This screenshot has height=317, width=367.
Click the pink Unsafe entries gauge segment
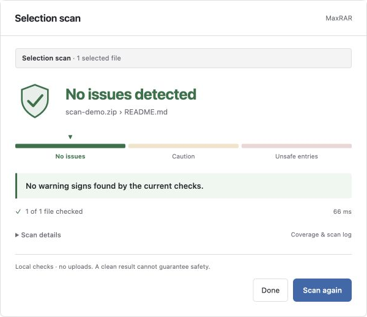[x=297, y=146]
